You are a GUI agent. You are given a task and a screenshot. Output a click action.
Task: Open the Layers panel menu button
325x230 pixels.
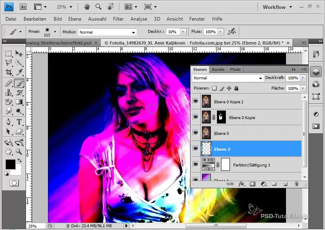pos(303,69)
